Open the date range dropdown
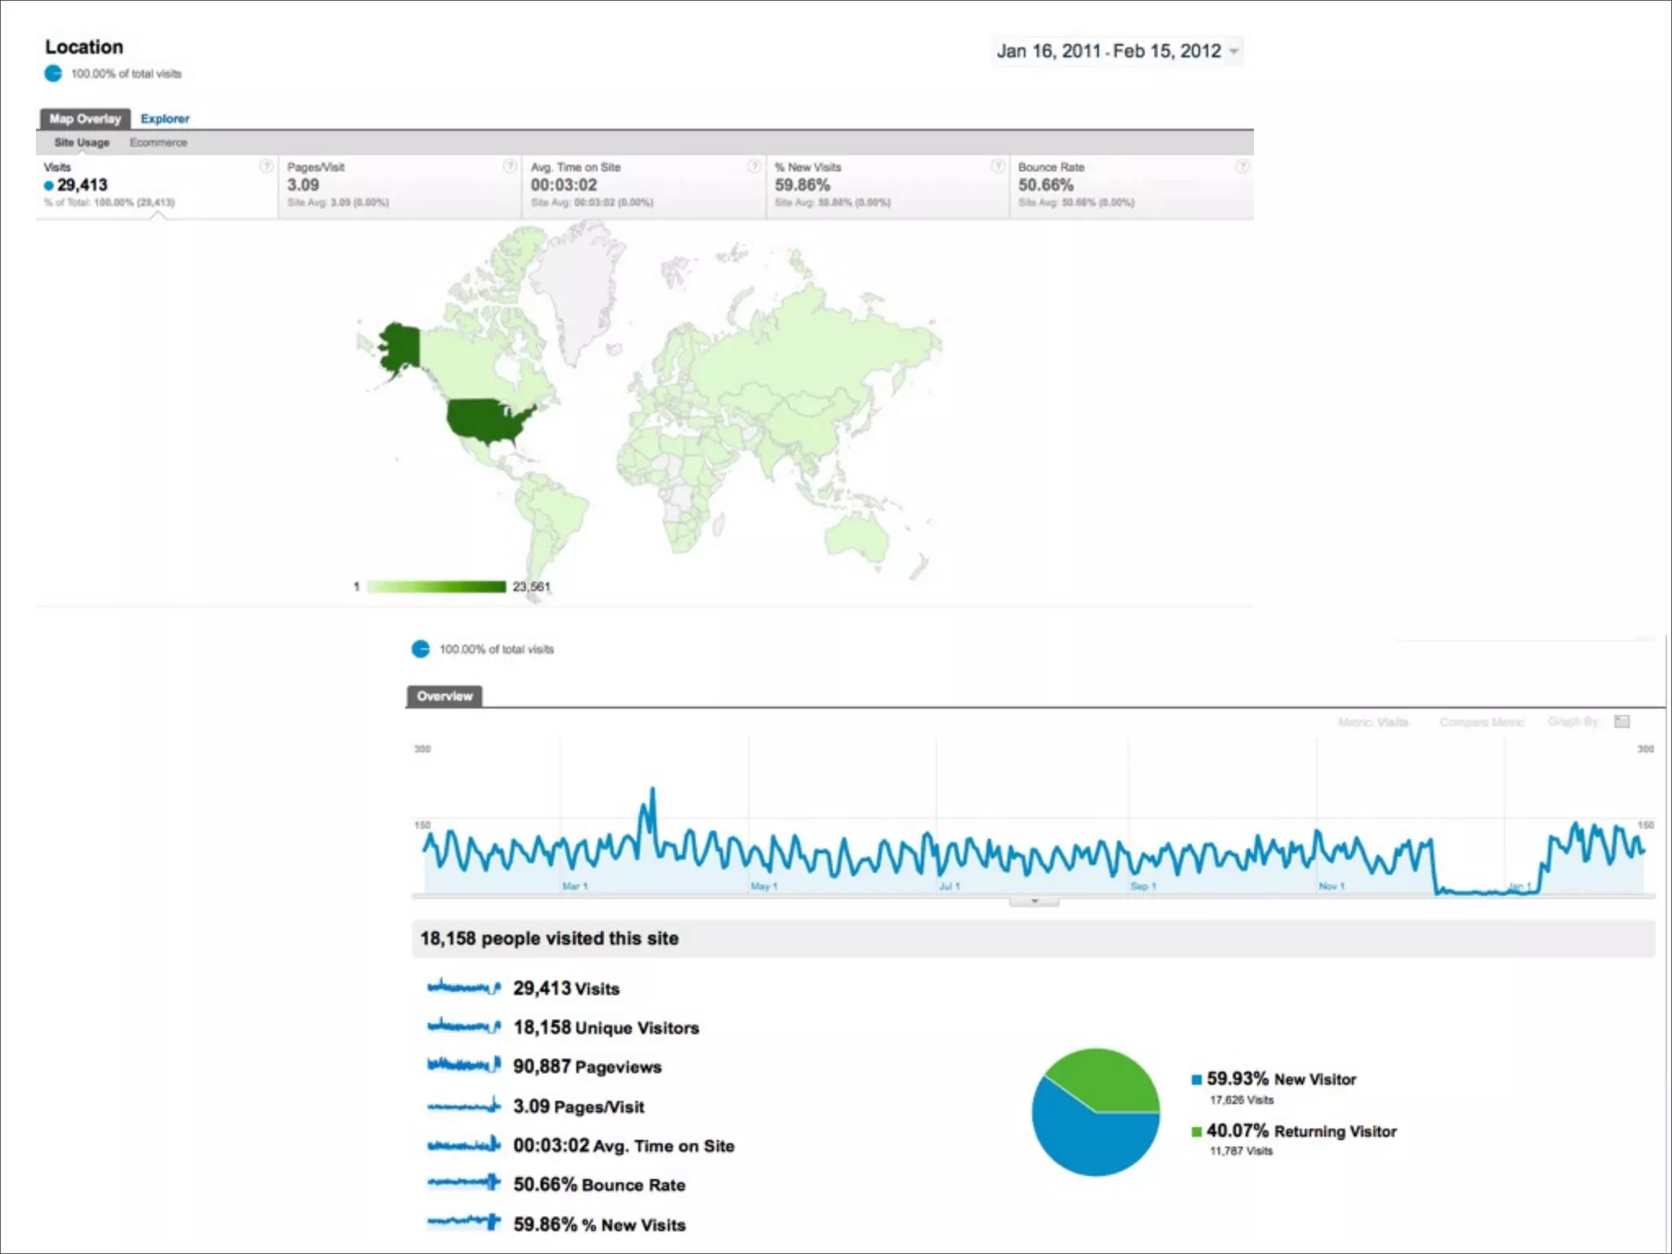The image size is (1672, 1254). coord(1234,51)
